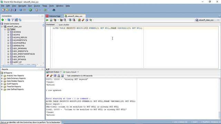Select the User Defined Reports item
Viewport: 221px width, 124px height.
[15, 89]
